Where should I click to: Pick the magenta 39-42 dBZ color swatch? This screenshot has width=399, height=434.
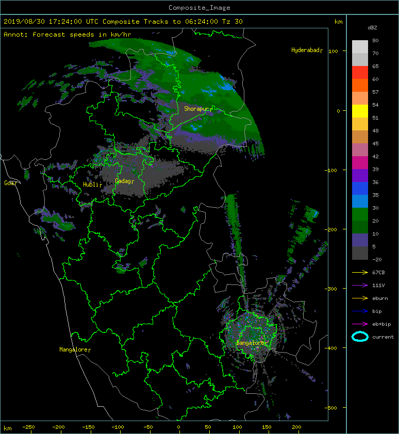(360, 162)
